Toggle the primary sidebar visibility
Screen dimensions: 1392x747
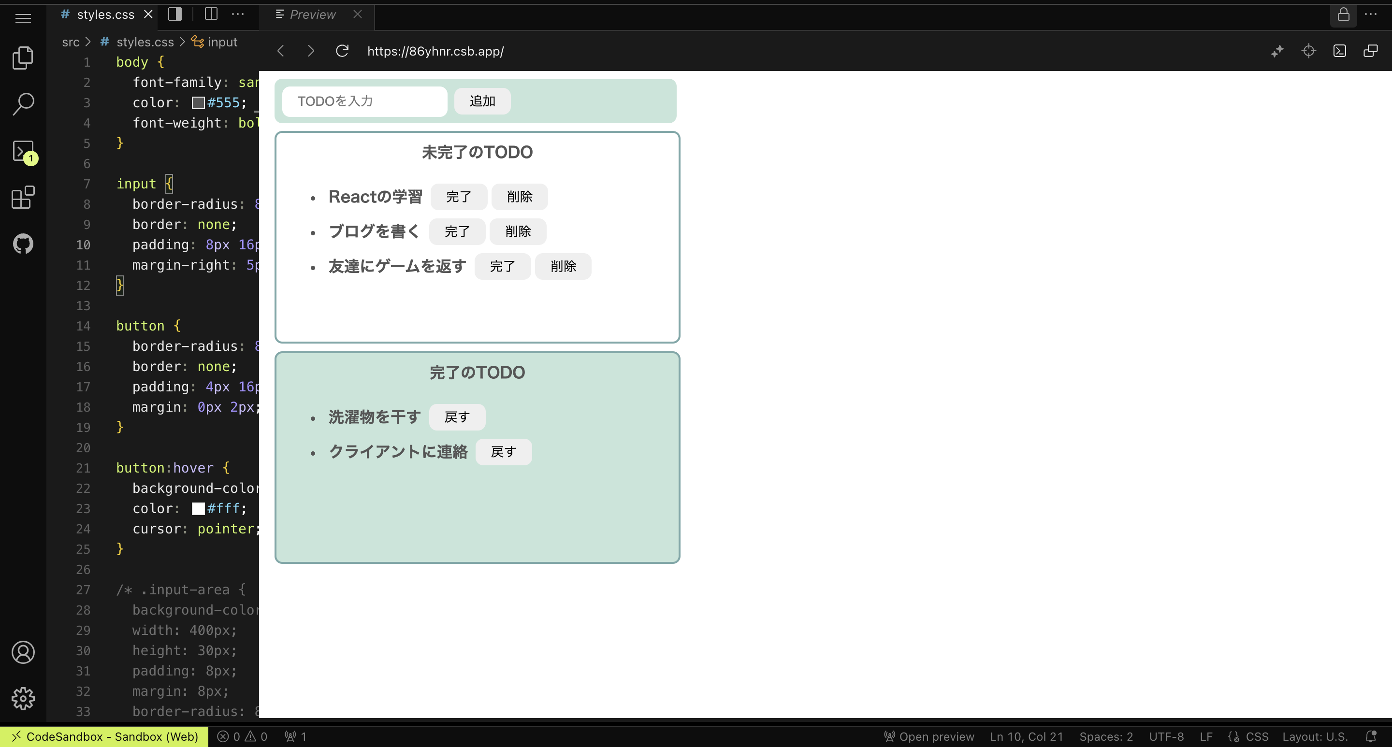click(175, 14)
